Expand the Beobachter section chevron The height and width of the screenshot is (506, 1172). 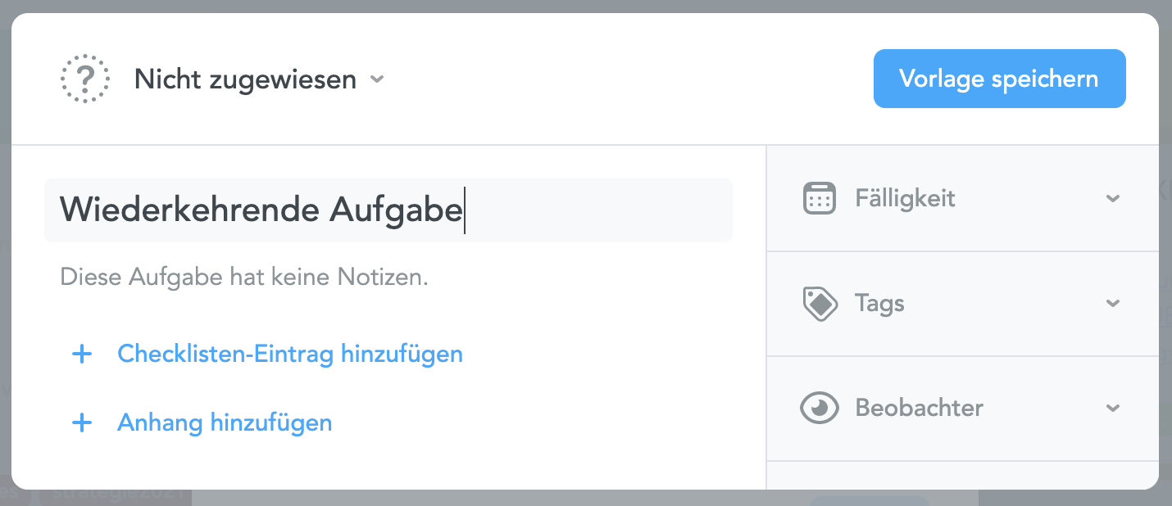(x=1112, y=408)
